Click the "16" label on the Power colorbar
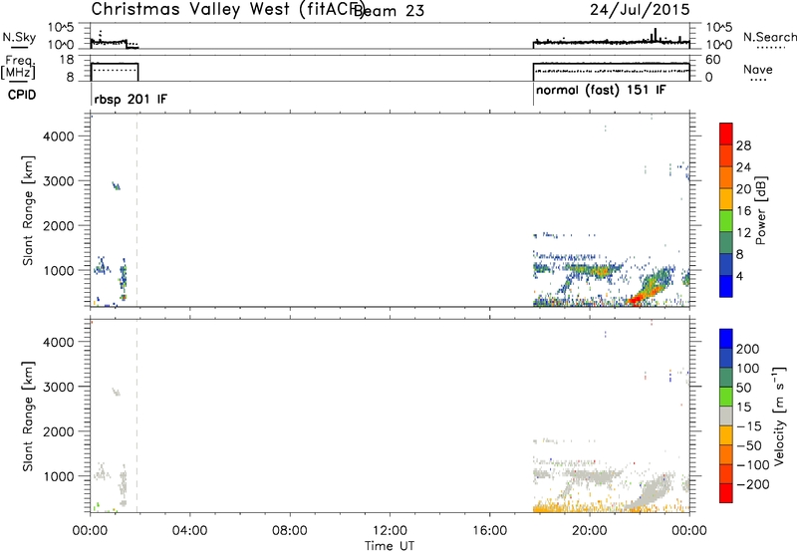797x552 pixels. point(743,211)
